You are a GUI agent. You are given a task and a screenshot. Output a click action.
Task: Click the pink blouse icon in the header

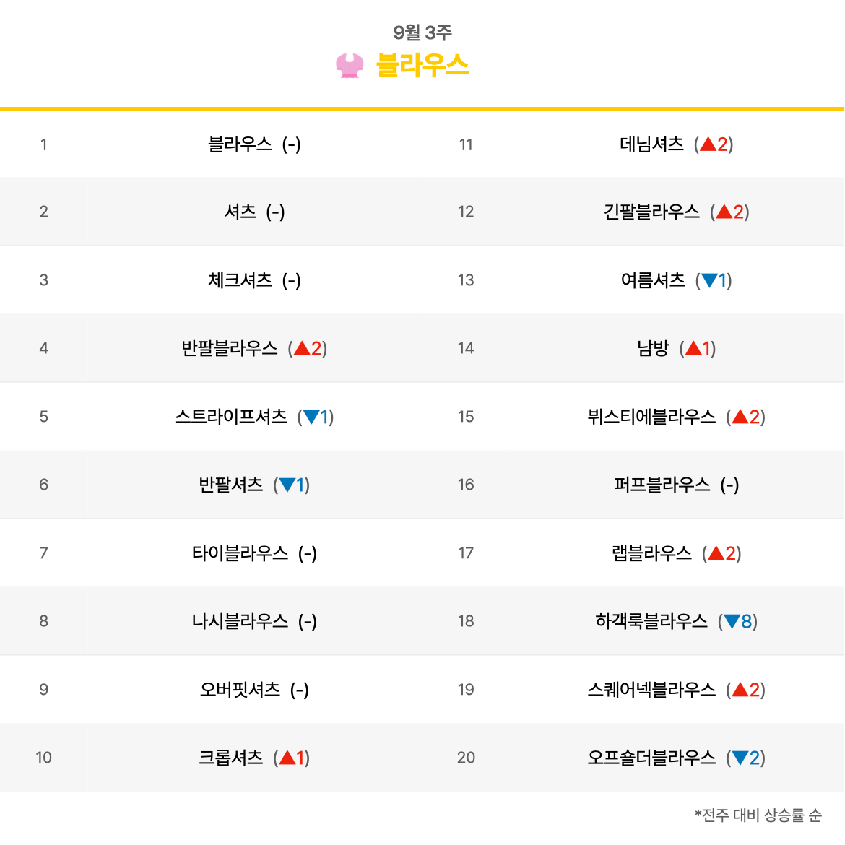[x=350, y=66]
